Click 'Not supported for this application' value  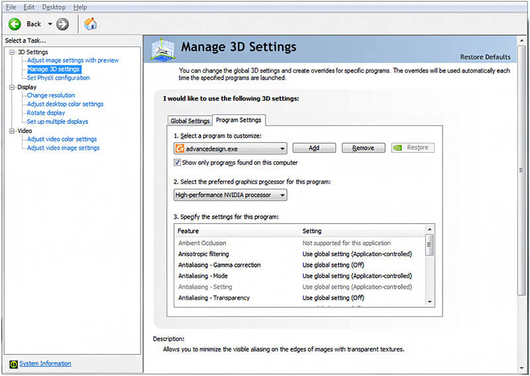point(346,243)
